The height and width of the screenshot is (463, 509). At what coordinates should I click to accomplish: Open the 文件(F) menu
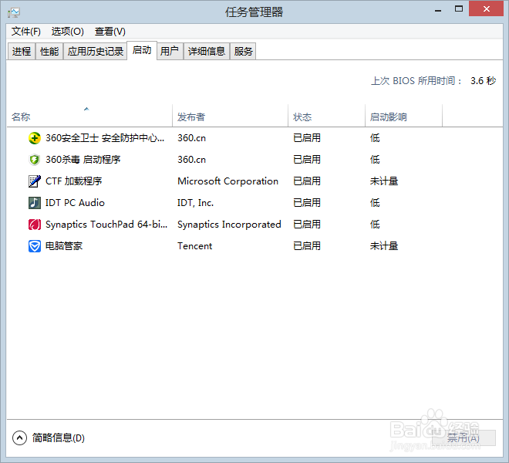26,32
